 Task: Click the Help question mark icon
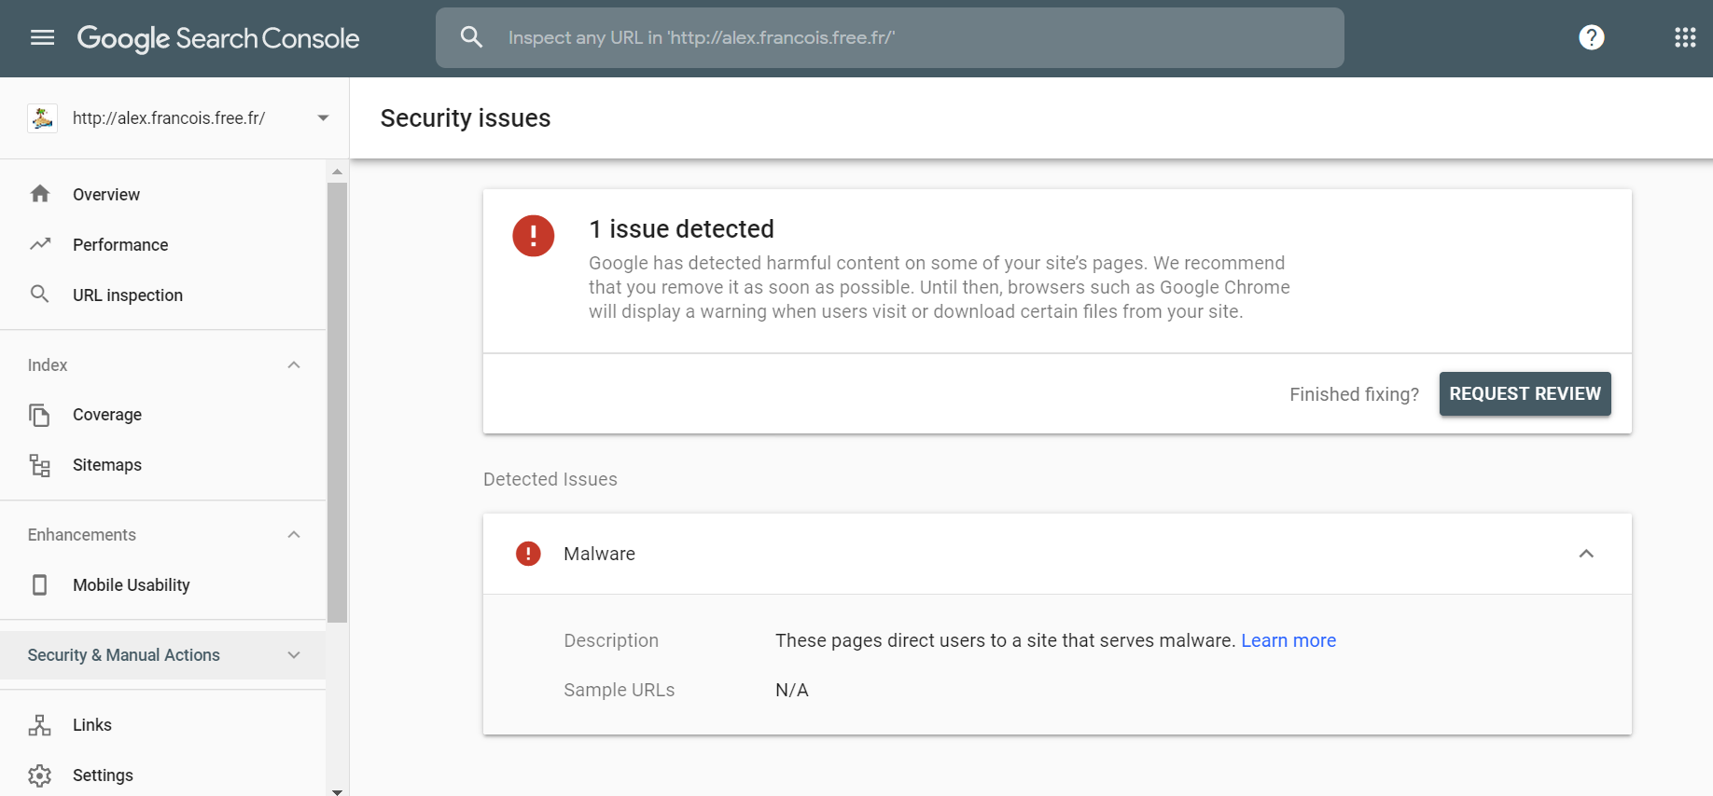[1591, 37]
